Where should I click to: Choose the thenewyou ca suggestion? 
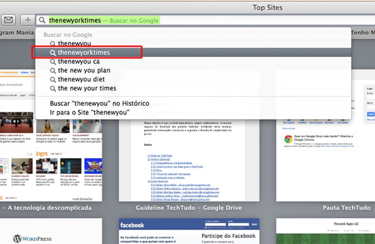pyautogui.click(x=79, y=61)
